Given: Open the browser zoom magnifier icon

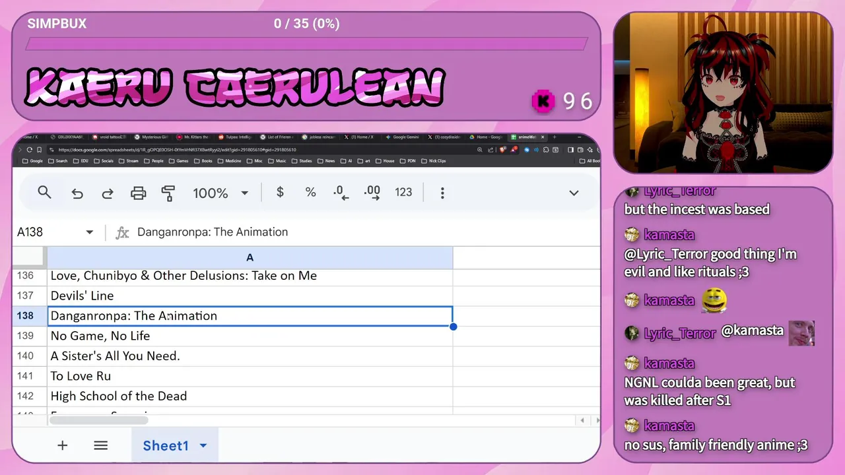Looking at the screenshot, I should pyautogui.click(x=480, y=150).
